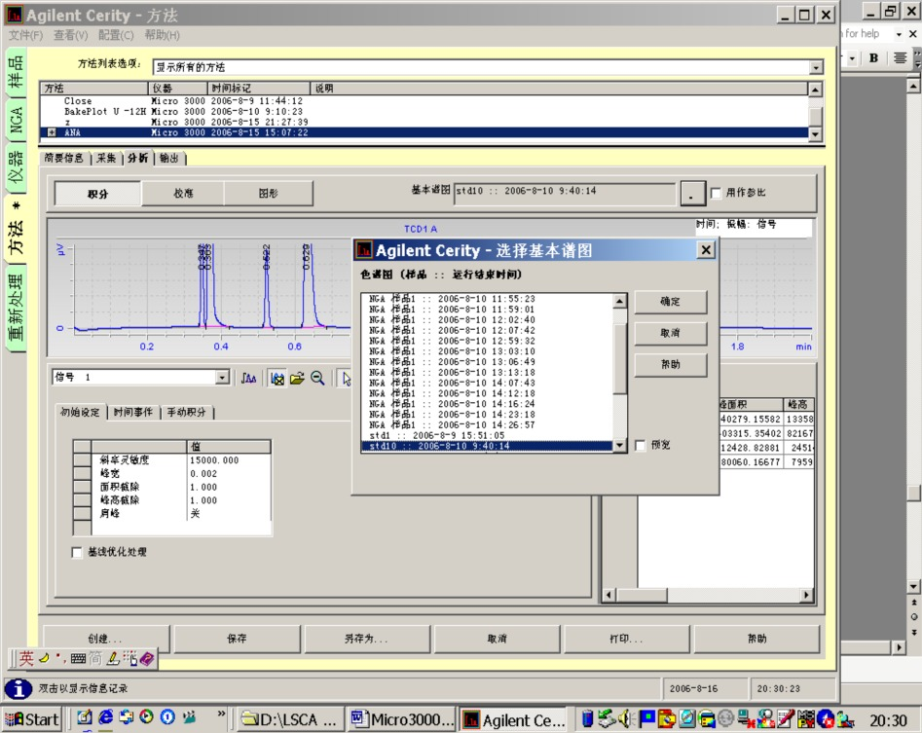Viewport: 922px width, 733px height.
Task: Confirm dialog with 确定 button
Action: (671, 302)
